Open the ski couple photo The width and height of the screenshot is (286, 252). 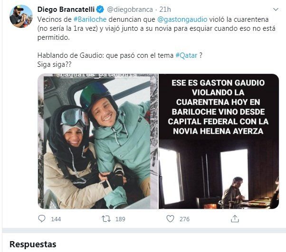point(98,141)
